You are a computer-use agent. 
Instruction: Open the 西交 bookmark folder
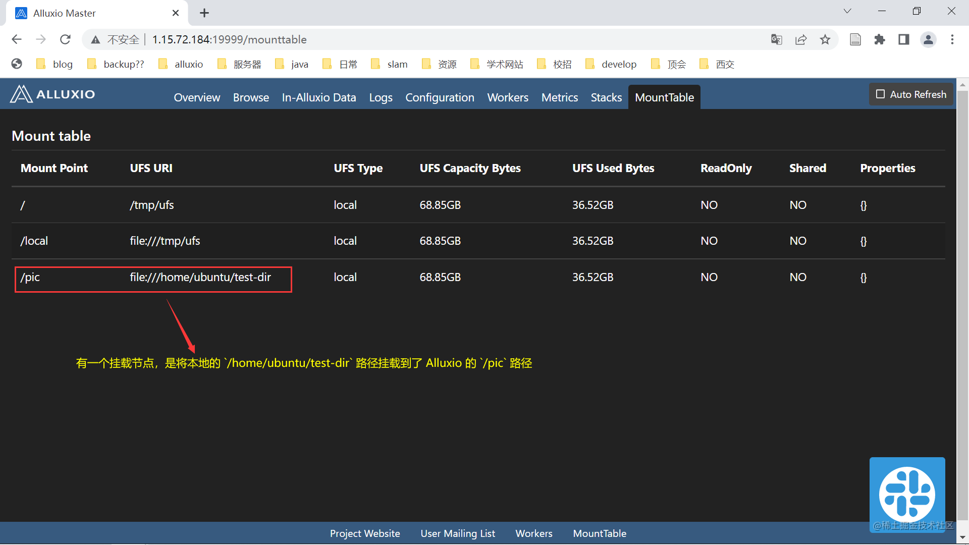[717, 64]
